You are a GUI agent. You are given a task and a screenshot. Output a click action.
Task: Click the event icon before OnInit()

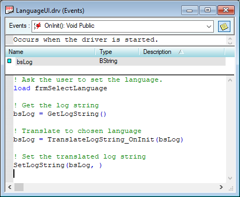pyautogui.click(x=37, y=26)
